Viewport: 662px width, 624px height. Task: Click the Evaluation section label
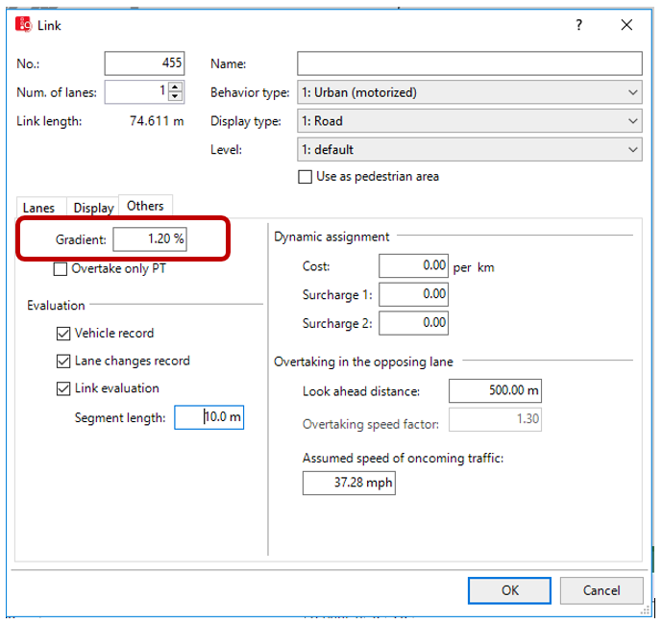[x=56, y=306]
